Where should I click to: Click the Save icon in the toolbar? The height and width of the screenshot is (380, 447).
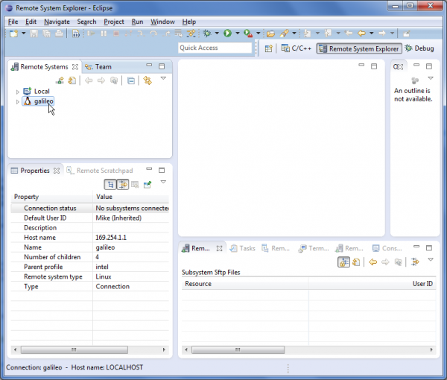[x=34, y=34]
